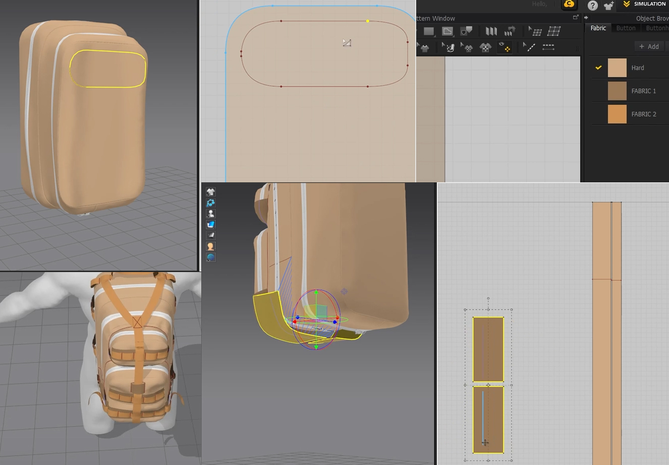Click the blue fabric render style icon

[210, 224]
